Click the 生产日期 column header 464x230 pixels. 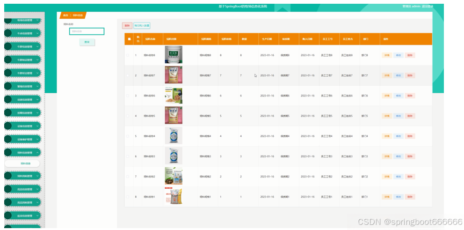268,39
